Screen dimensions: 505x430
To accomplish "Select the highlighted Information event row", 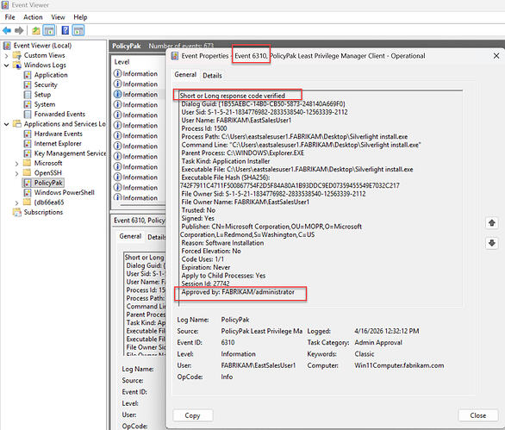I will point(140,95).
